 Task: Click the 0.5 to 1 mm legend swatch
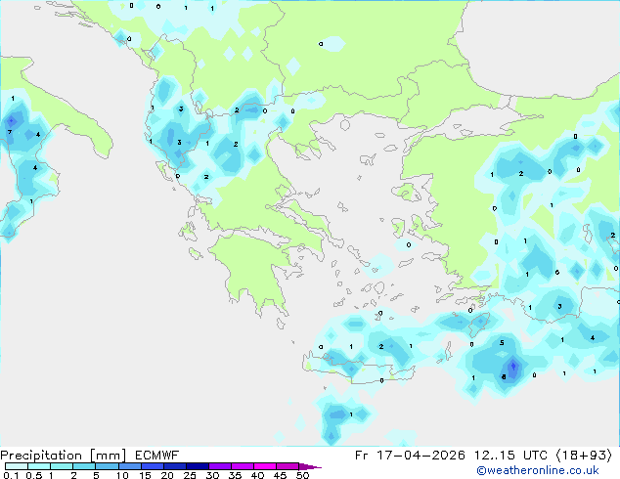click(x=39, y=466)
